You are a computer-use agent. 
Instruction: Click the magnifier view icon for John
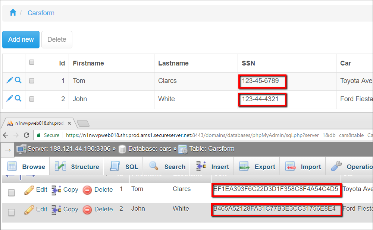click(x=18, y=98)
